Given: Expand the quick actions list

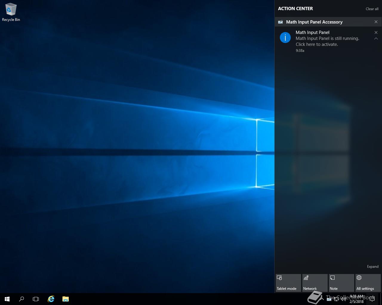Looking at the screenshot, I should pyautogui.click(x=372, y=267).
